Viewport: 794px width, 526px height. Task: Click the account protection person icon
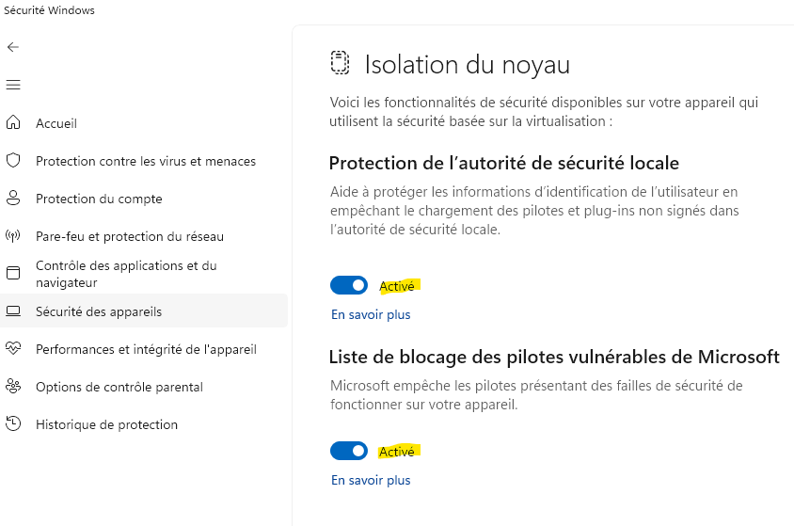click(13, 199)
